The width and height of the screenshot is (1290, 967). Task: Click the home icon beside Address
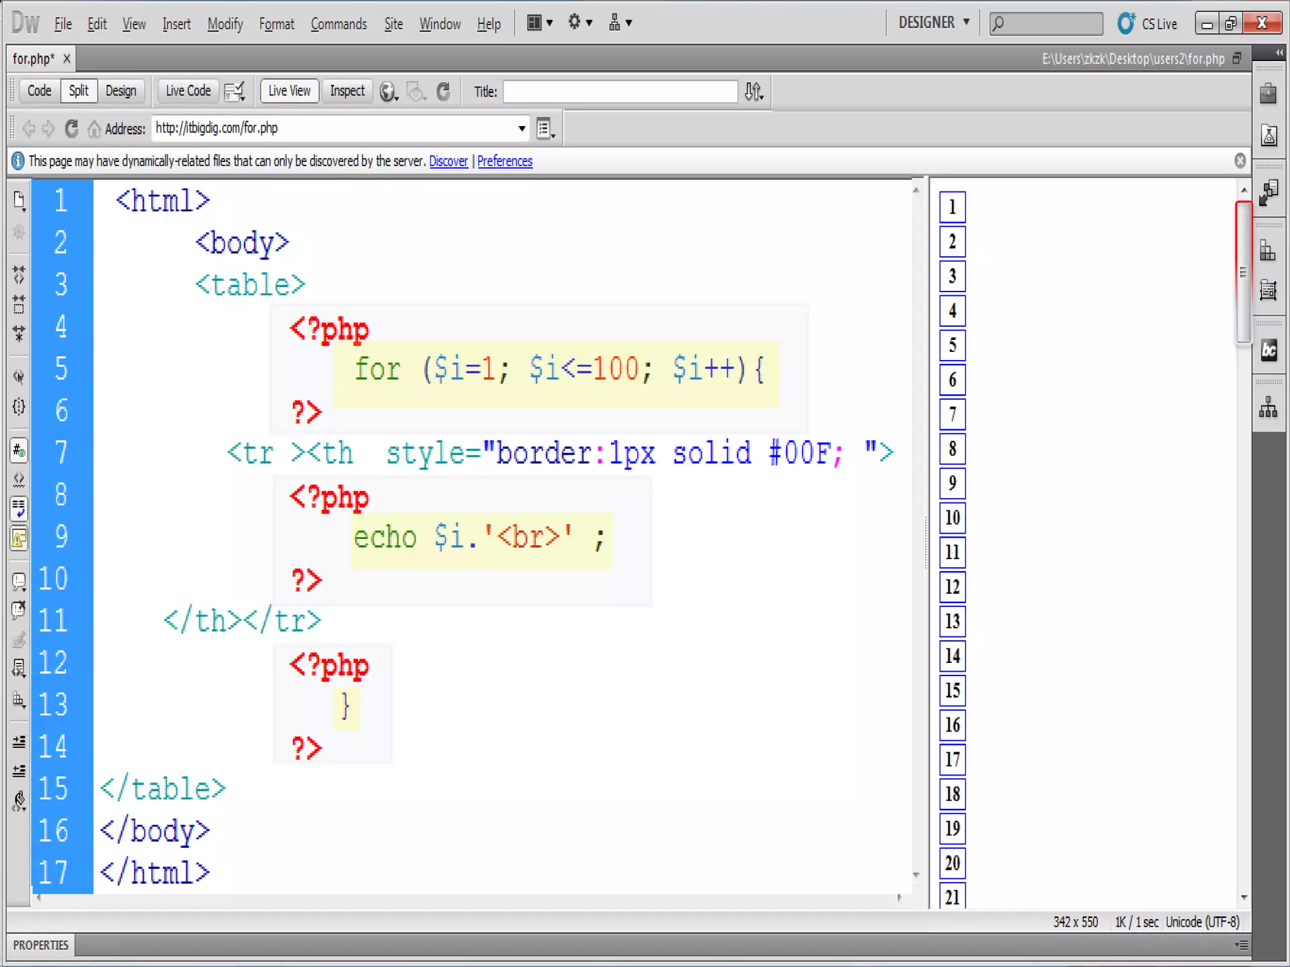94,129
